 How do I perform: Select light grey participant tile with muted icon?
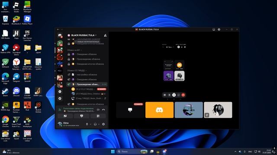[218, 110]
